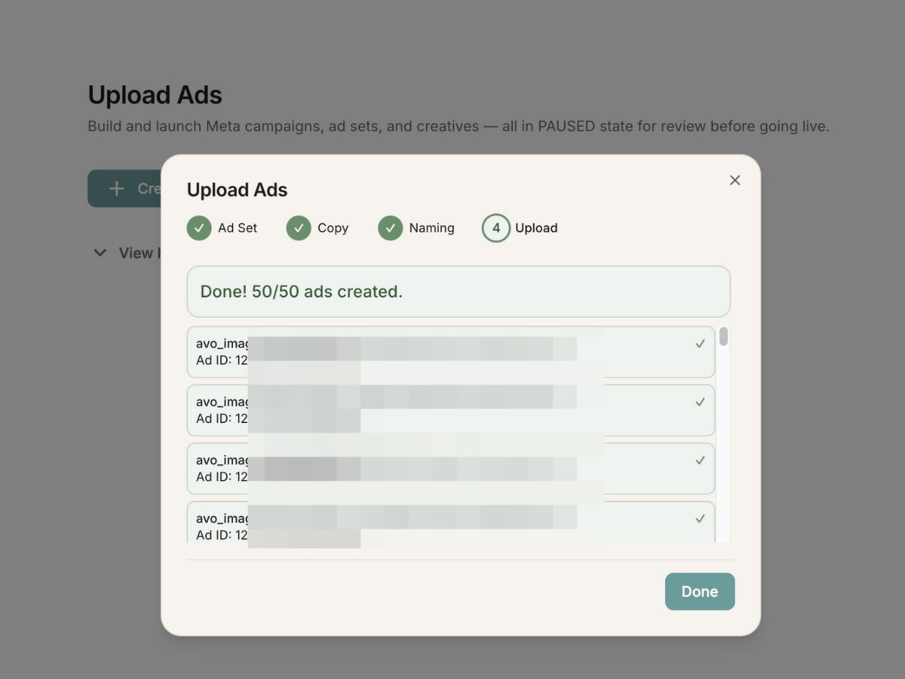Click the "Upload Ads" dialog title

[237, 190]
